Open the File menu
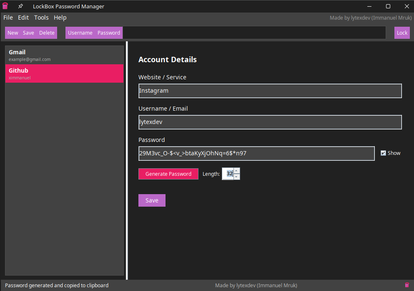 (x=8, y=18)
